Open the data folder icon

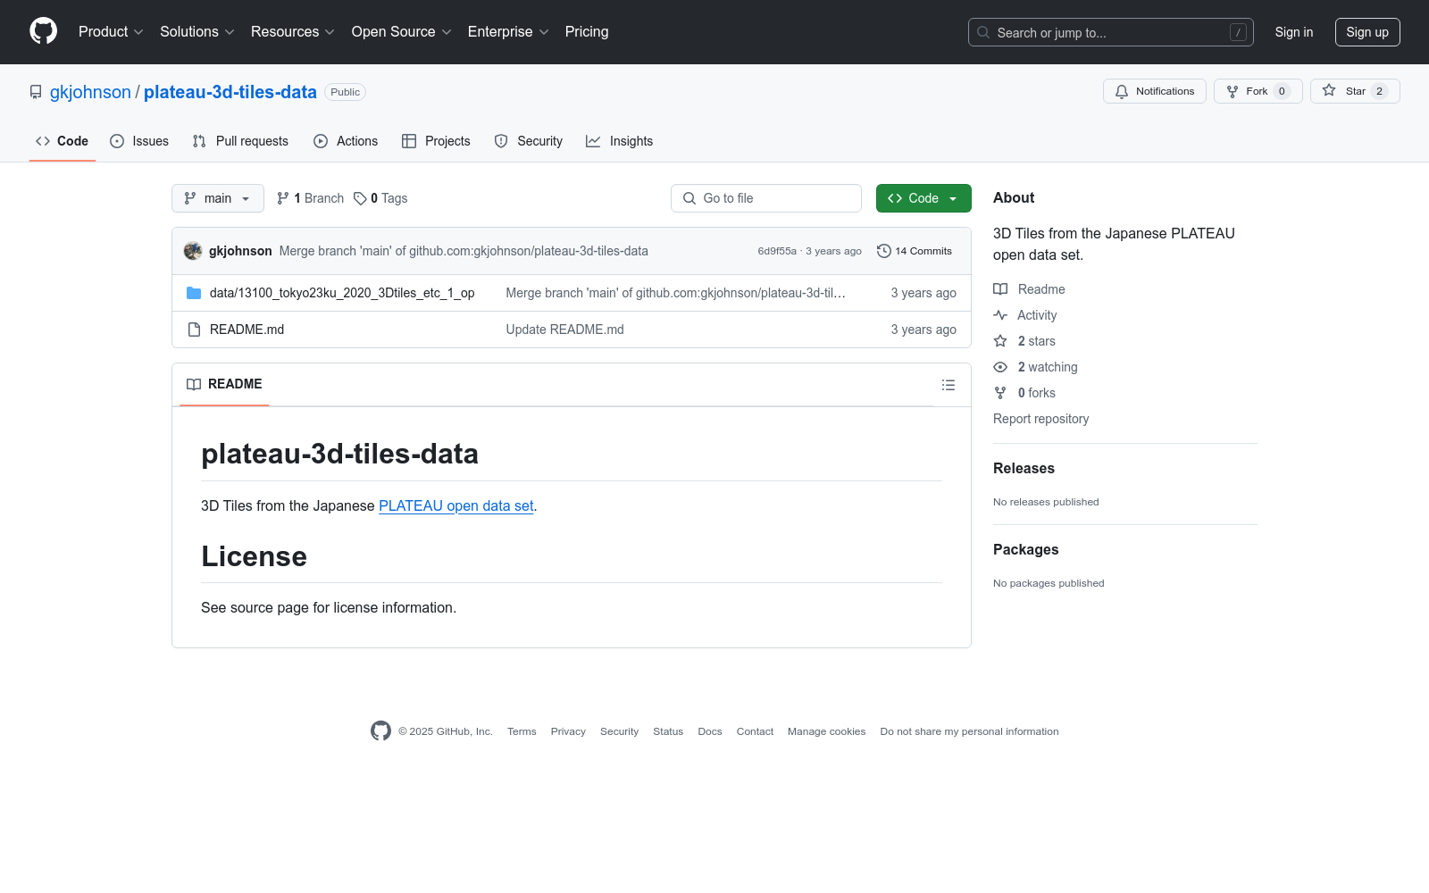click(194, 293)
